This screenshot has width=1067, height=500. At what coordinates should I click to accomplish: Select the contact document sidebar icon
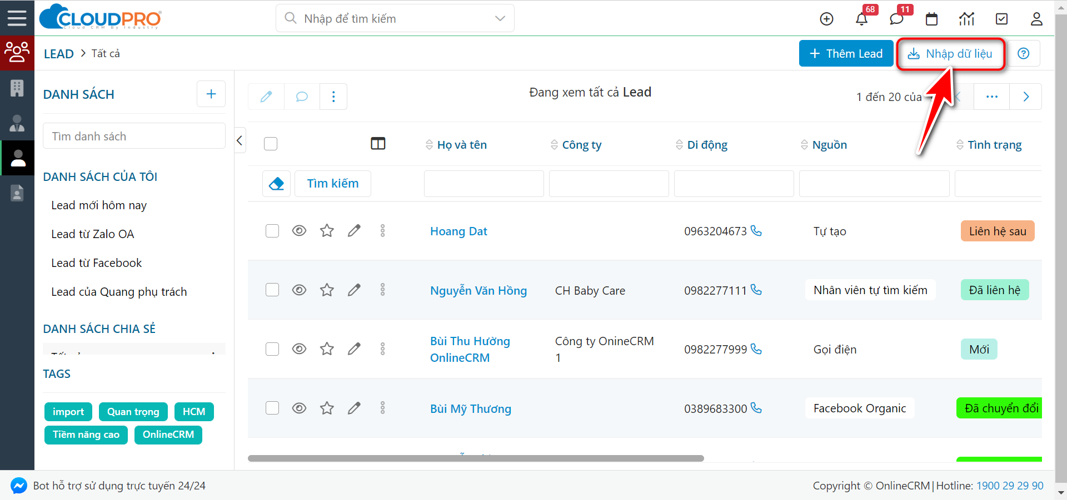17,193
